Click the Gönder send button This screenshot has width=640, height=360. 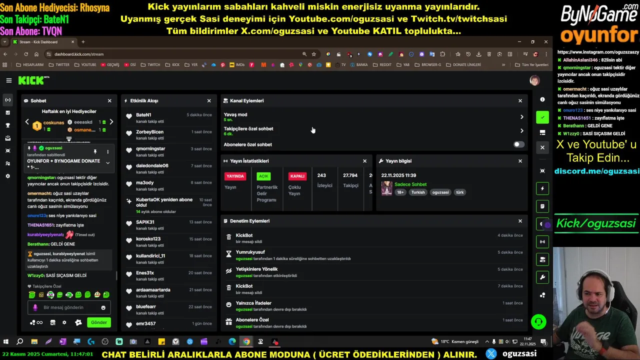pyautogui.click(x=98, y=322)
